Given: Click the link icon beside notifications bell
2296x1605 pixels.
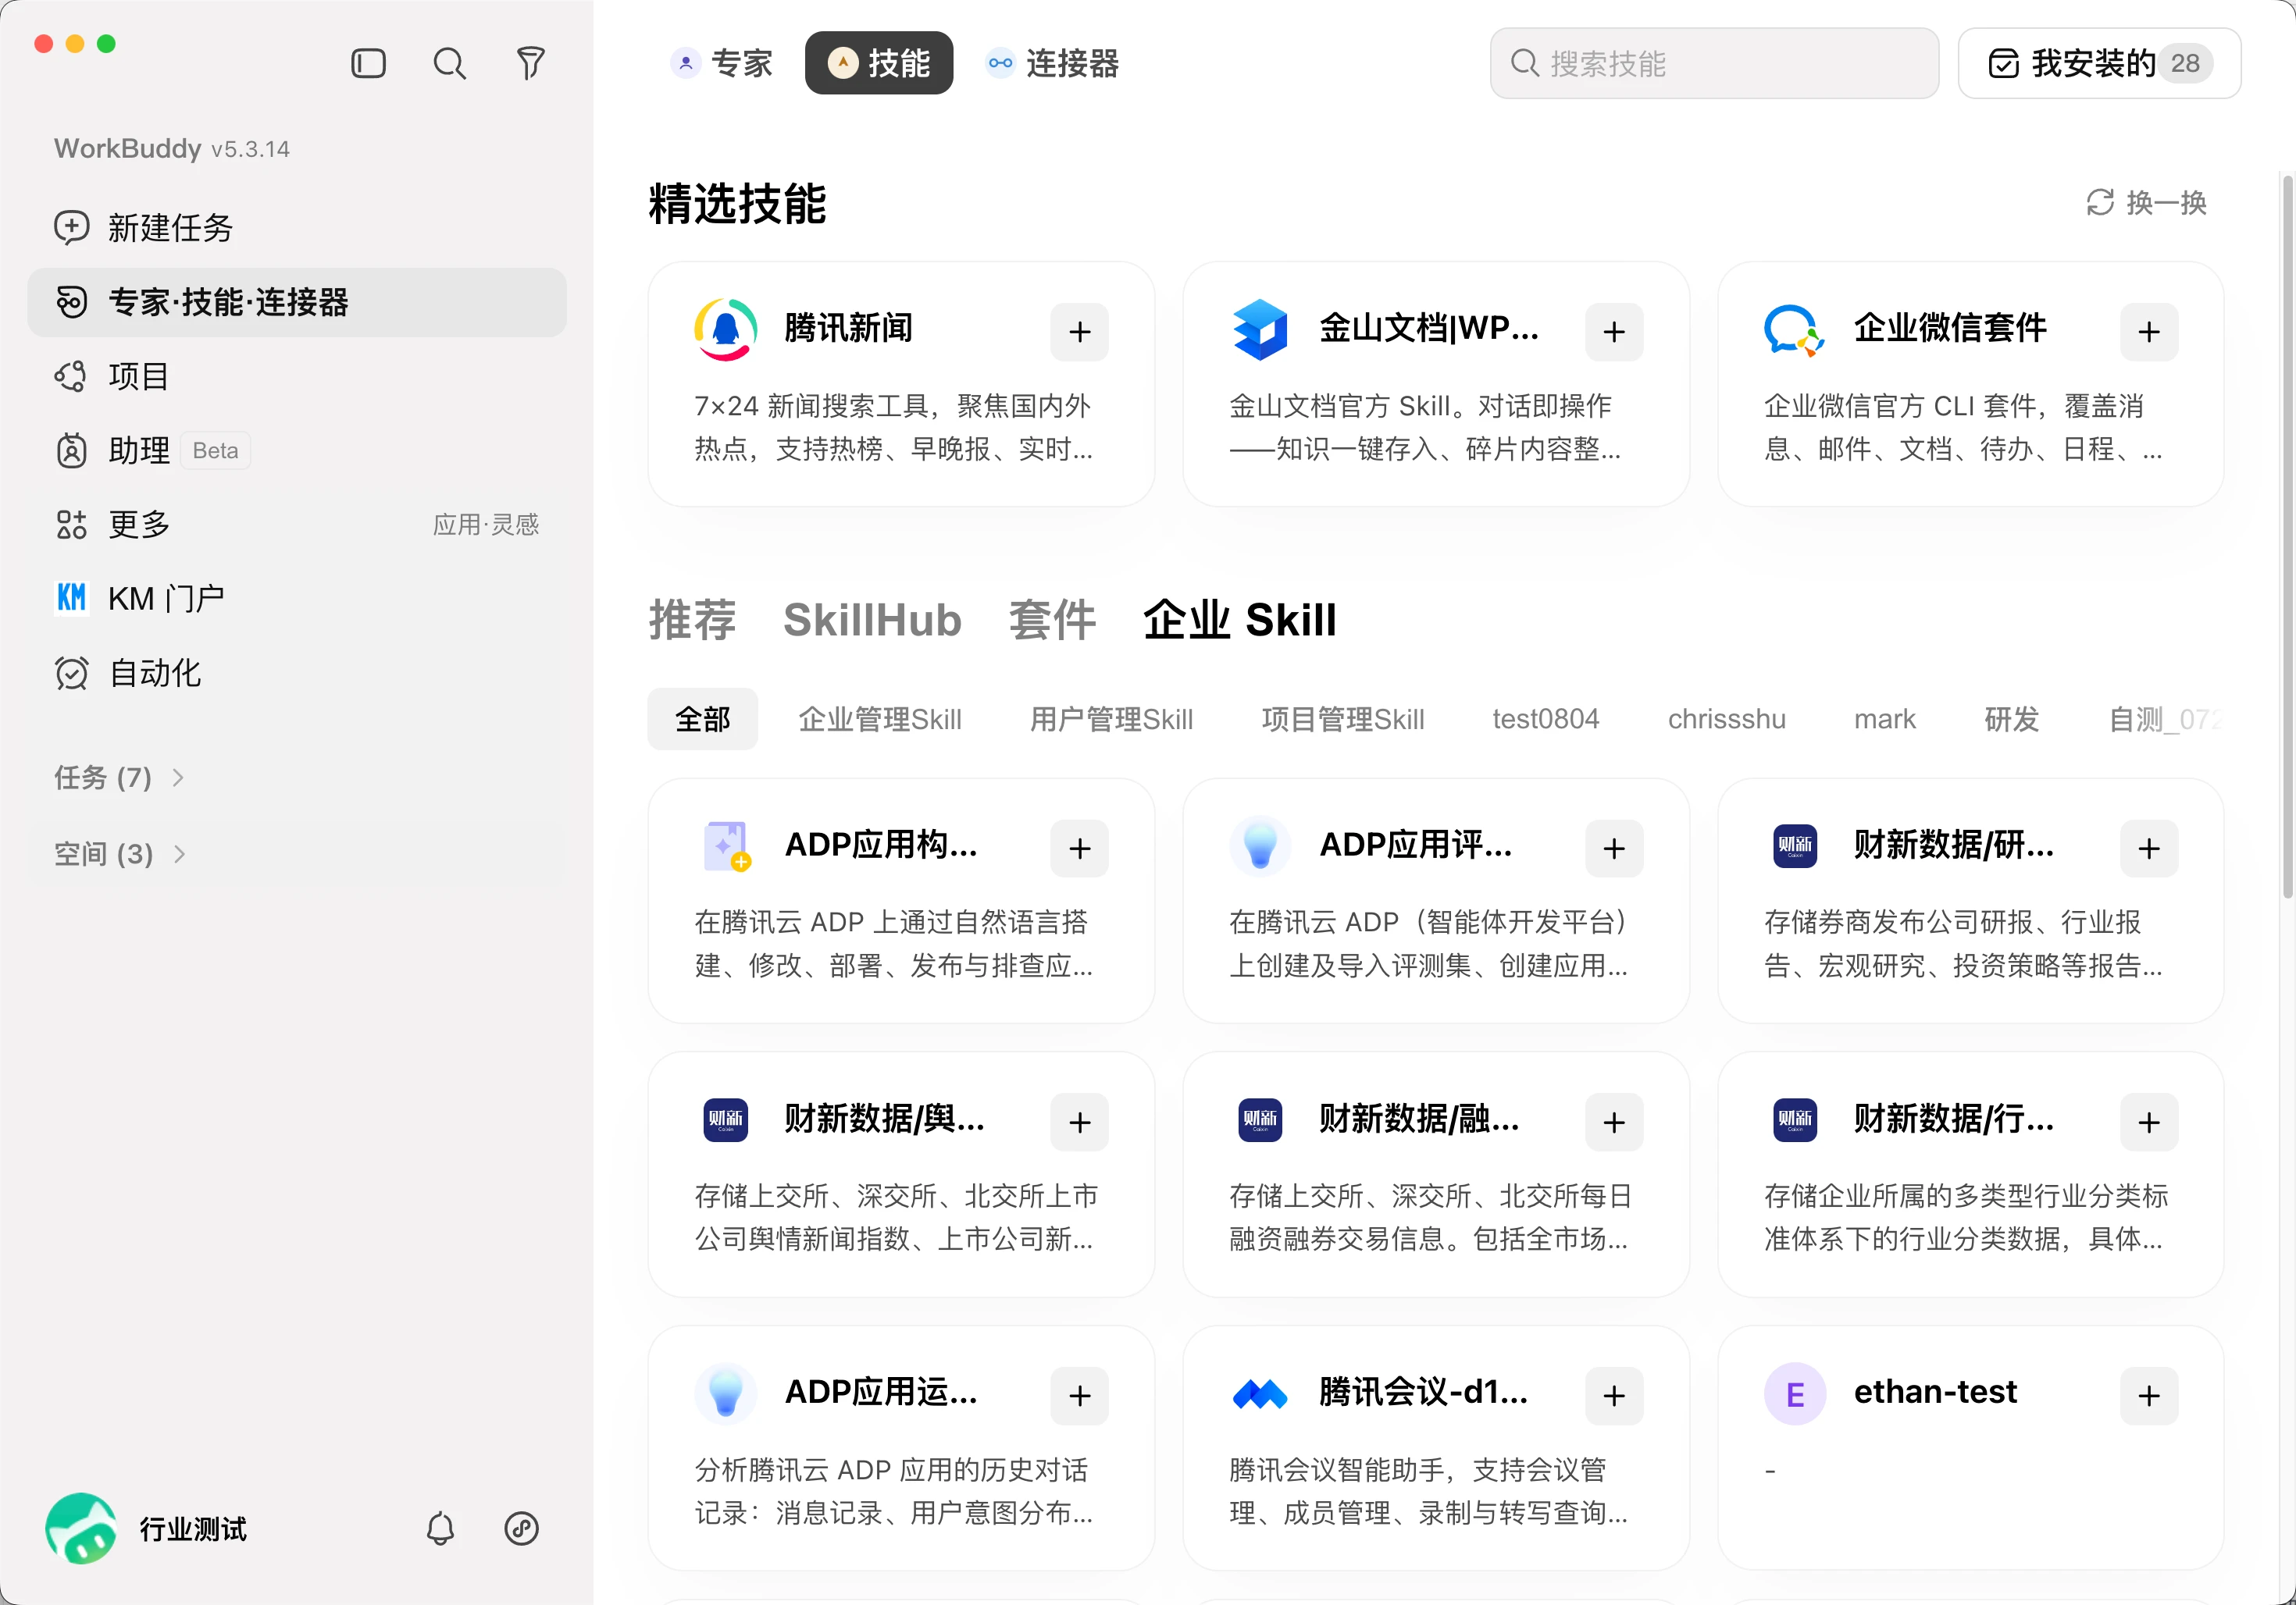Looking at the screenshot, I should (x=521, y=1528).
